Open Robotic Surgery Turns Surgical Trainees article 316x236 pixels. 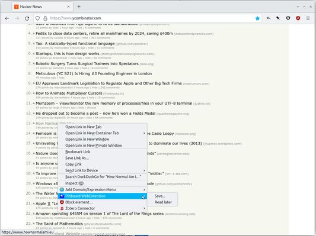(x=87, y=63)
